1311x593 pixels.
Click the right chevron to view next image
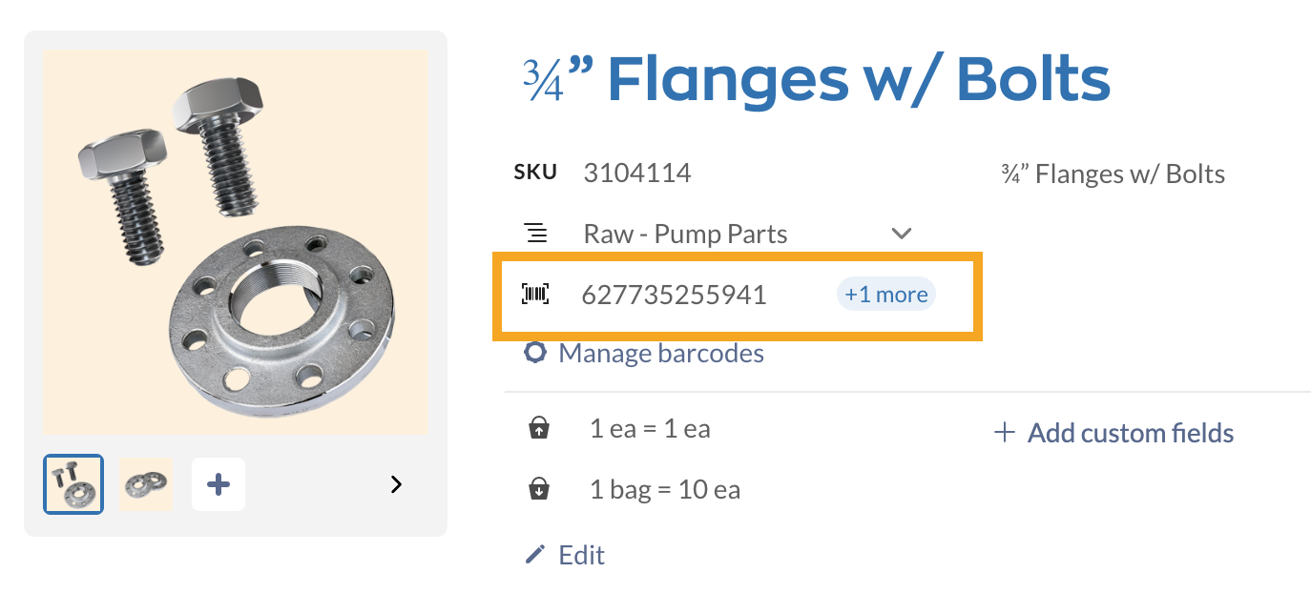tap(396, 484)
